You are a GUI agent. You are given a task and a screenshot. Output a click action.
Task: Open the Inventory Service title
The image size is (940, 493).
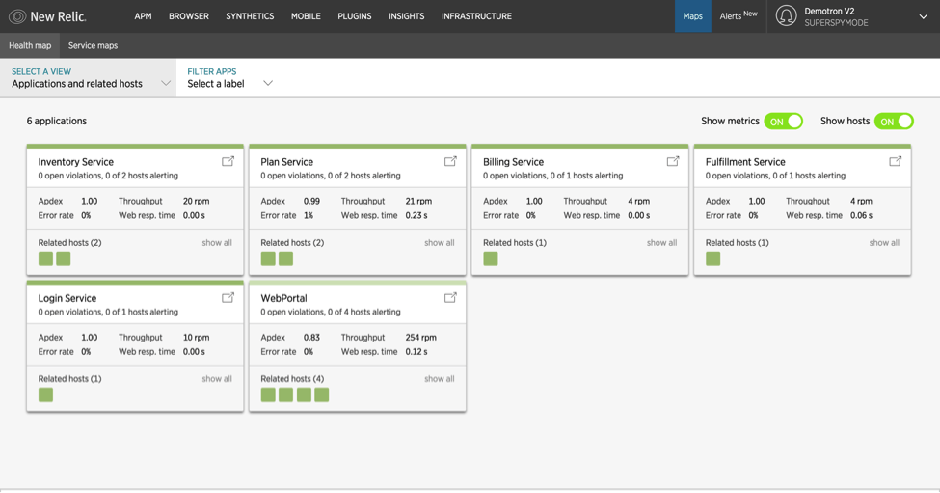tap(75, 162)
